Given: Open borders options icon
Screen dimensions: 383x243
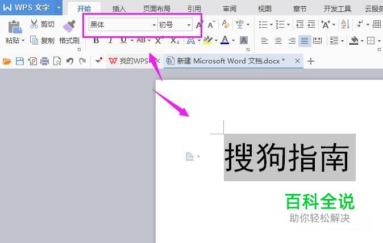Looking at the screenshot, I should [x=370, y=40].
